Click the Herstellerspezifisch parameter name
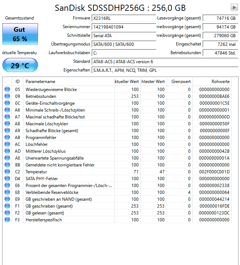Screen dimensions: 240x265 tap(44, 220)
